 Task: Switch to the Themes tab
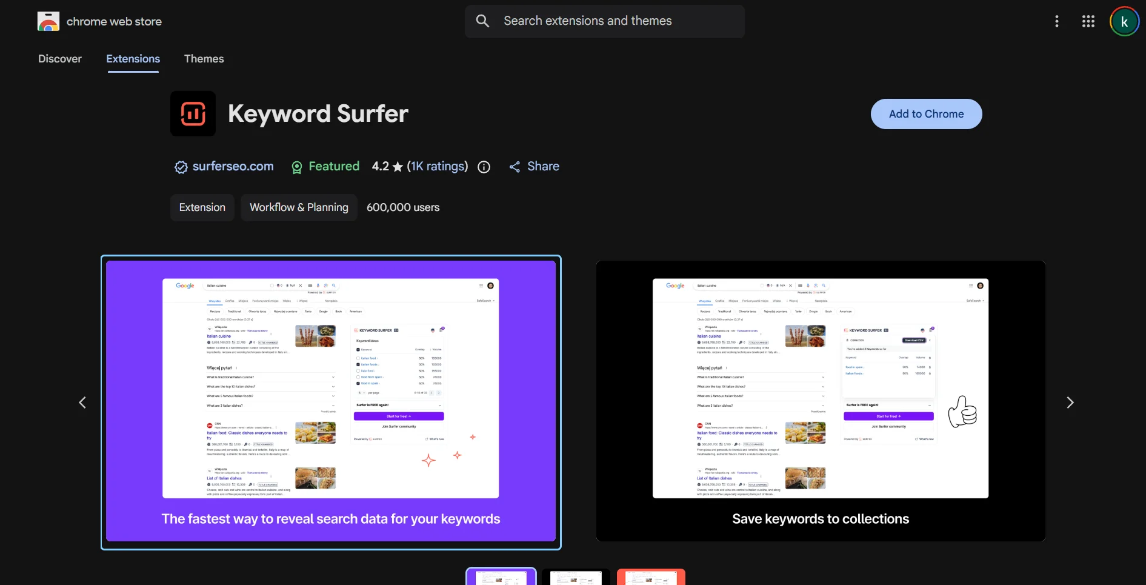204,59
